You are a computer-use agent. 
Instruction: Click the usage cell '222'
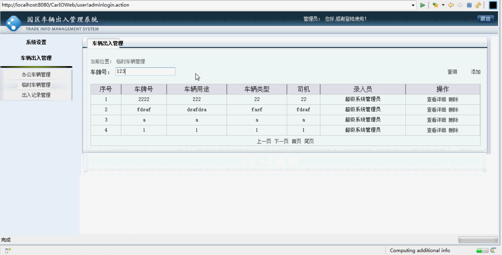[x=197, y=99]
